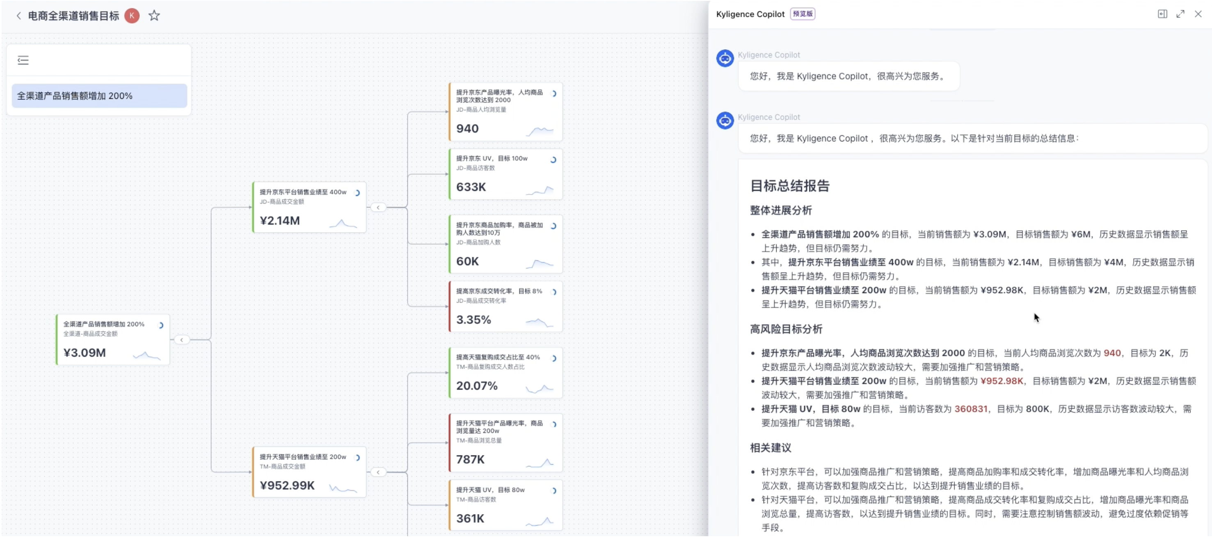
Task: Click the 电商全渠道销售目标 page title
Action: pos(74,16)
